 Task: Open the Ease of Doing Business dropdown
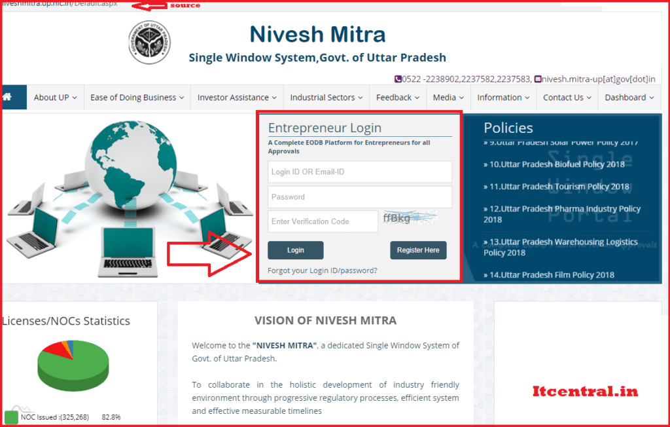pyautogui.click(x=137, y=98)
